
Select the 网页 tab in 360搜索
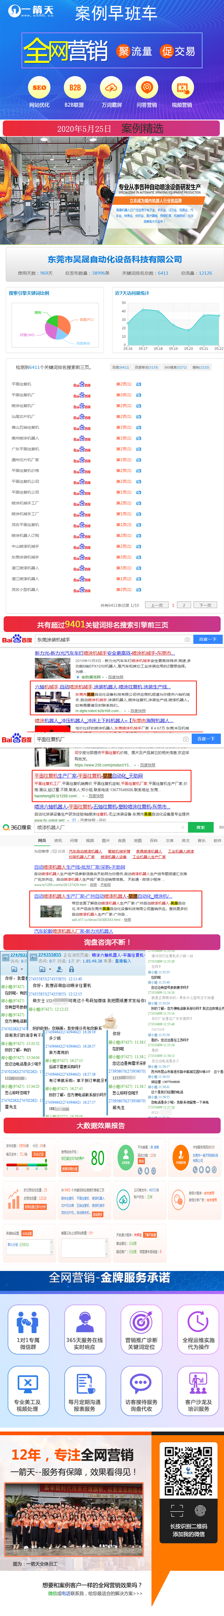point(42,841)
